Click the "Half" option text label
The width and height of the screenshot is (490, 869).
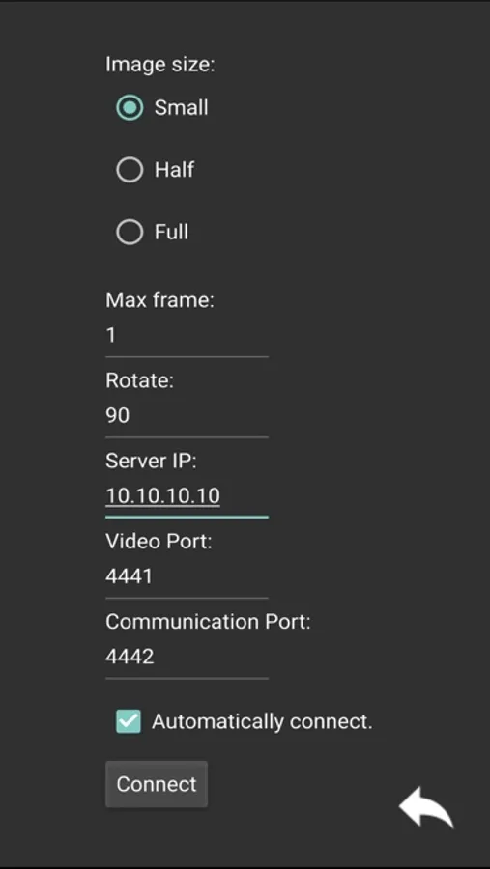(174, 170)
